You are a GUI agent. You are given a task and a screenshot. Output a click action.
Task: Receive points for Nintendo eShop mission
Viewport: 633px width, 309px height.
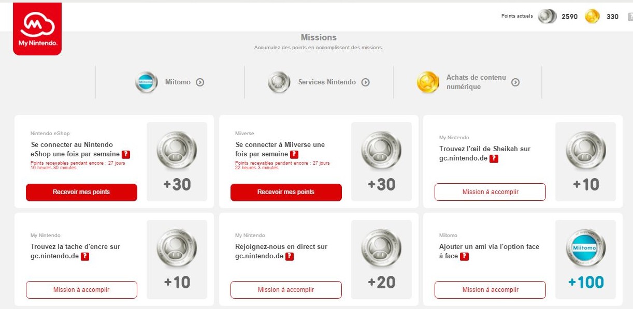[81, 192]
